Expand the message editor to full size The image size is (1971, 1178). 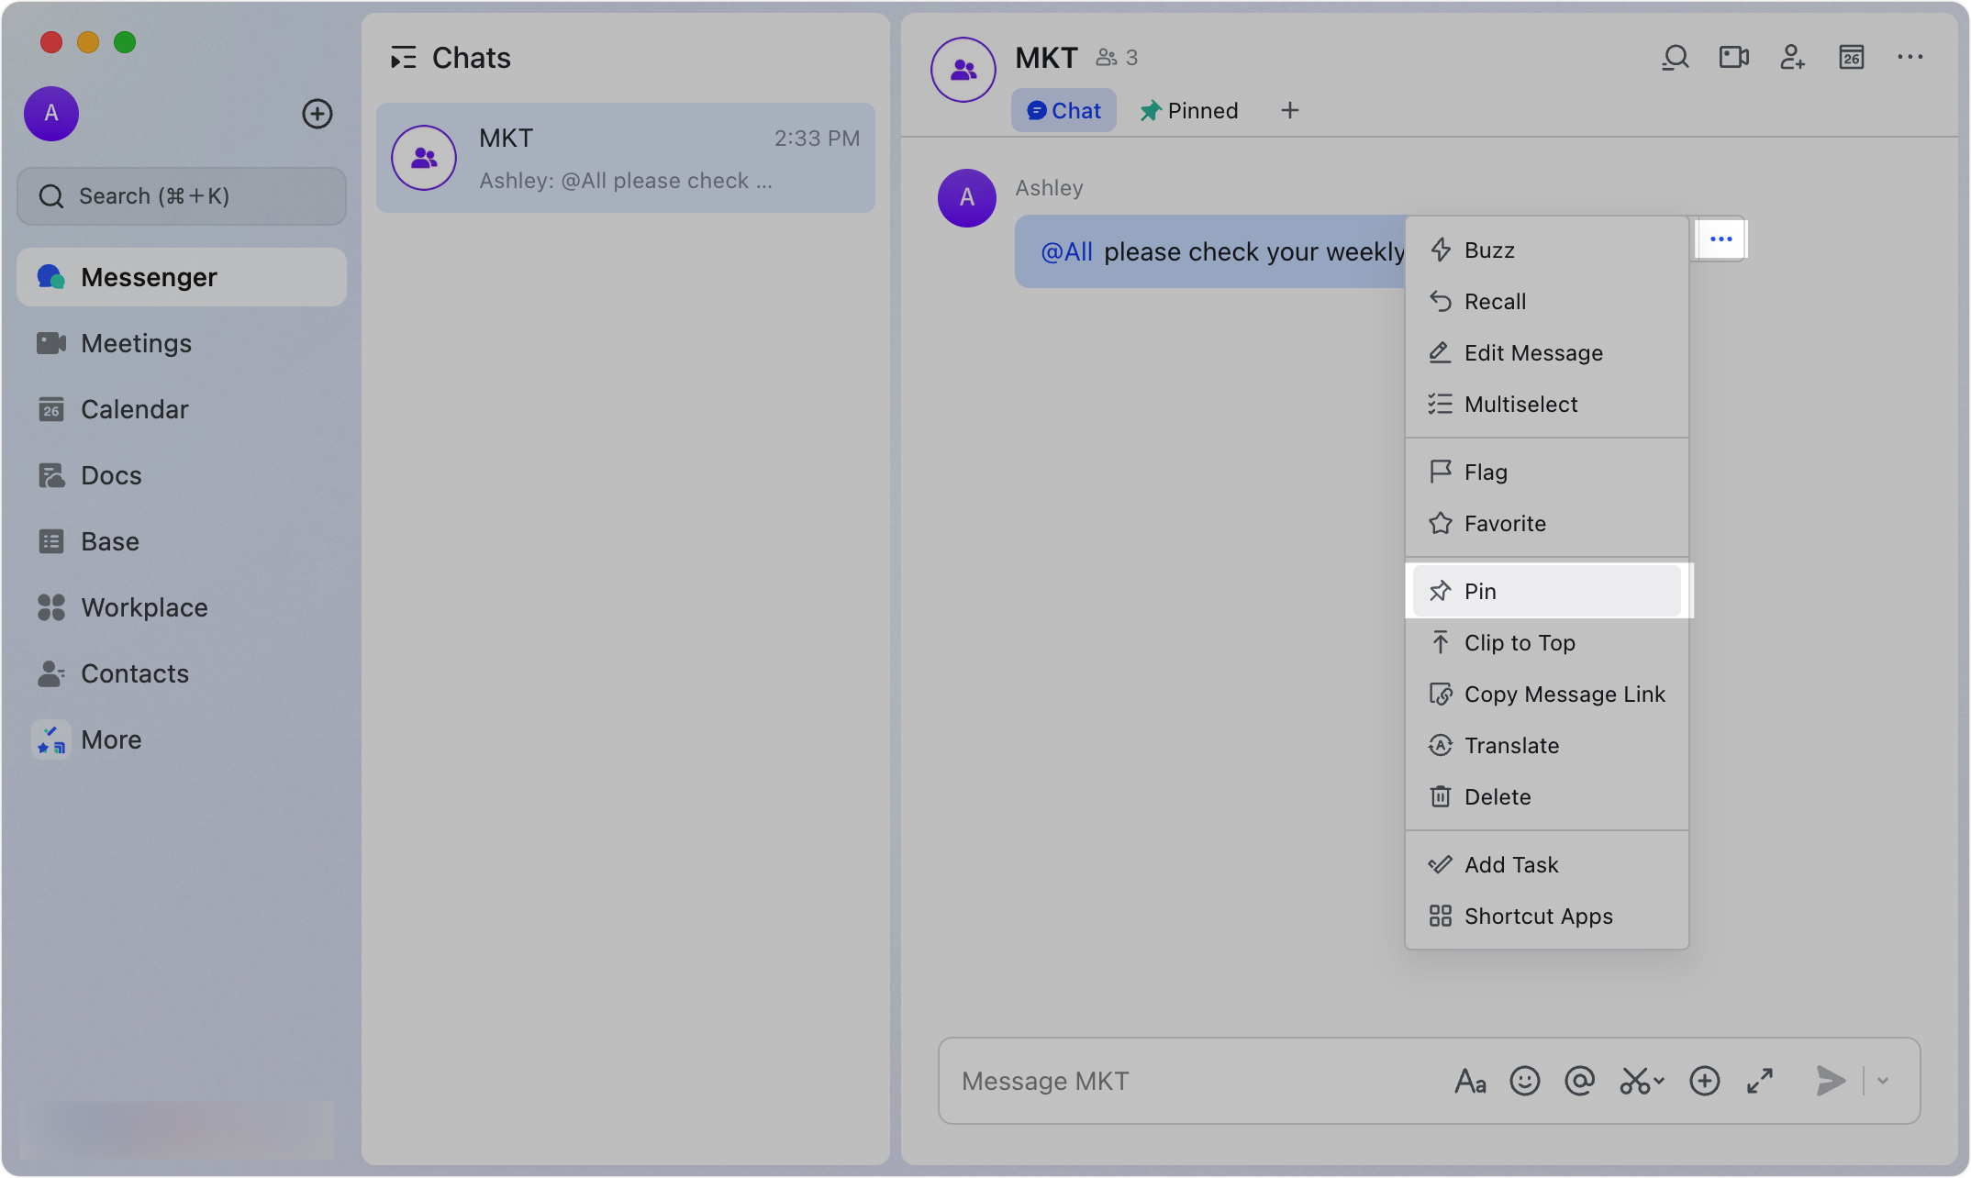coord(1759,1081)
